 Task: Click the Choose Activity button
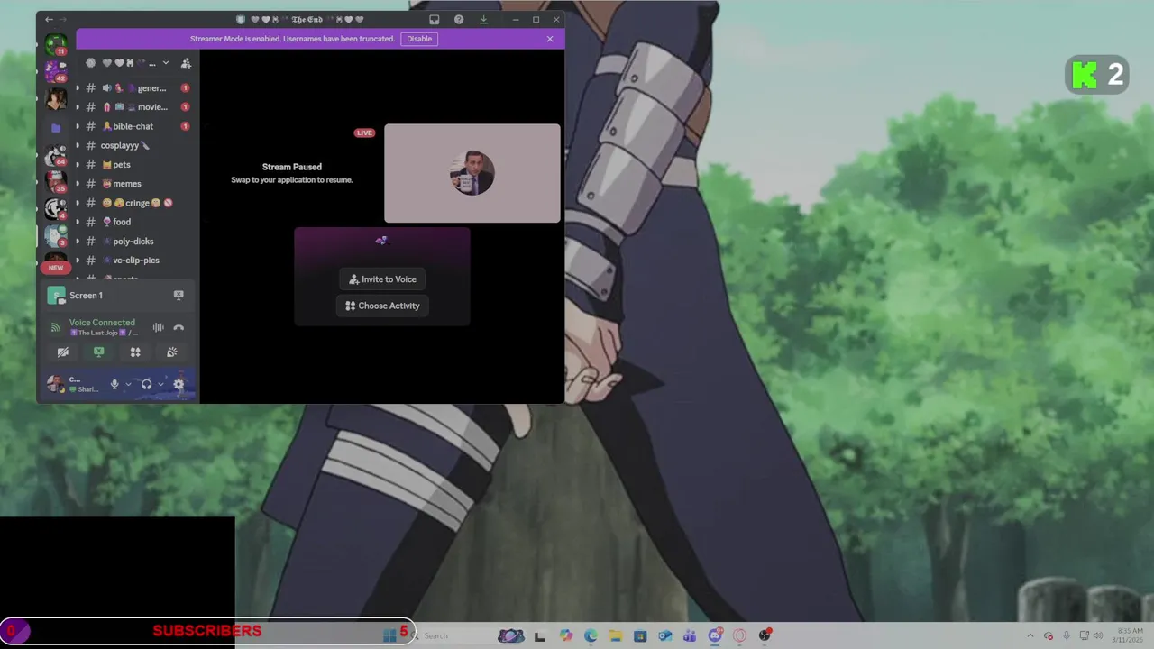pyautogui.click(x=382, y=306)
